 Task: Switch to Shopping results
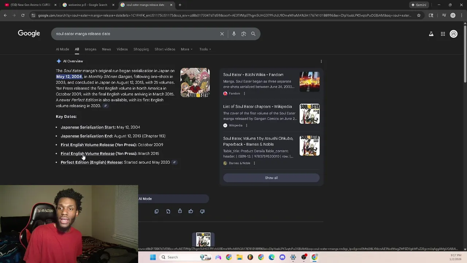click(141, 49)
